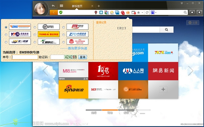The width and height of the screenshot is (204, 127).
Task: Click the orange segment of page indicator
Action: [110, 110]
